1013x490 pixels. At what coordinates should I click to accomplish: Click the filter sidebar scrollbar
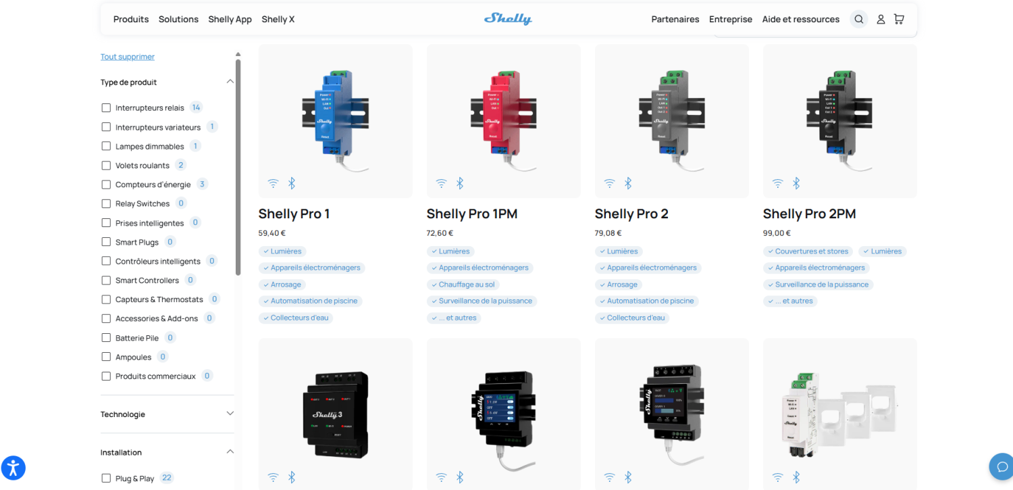click(x=238, y=167)
